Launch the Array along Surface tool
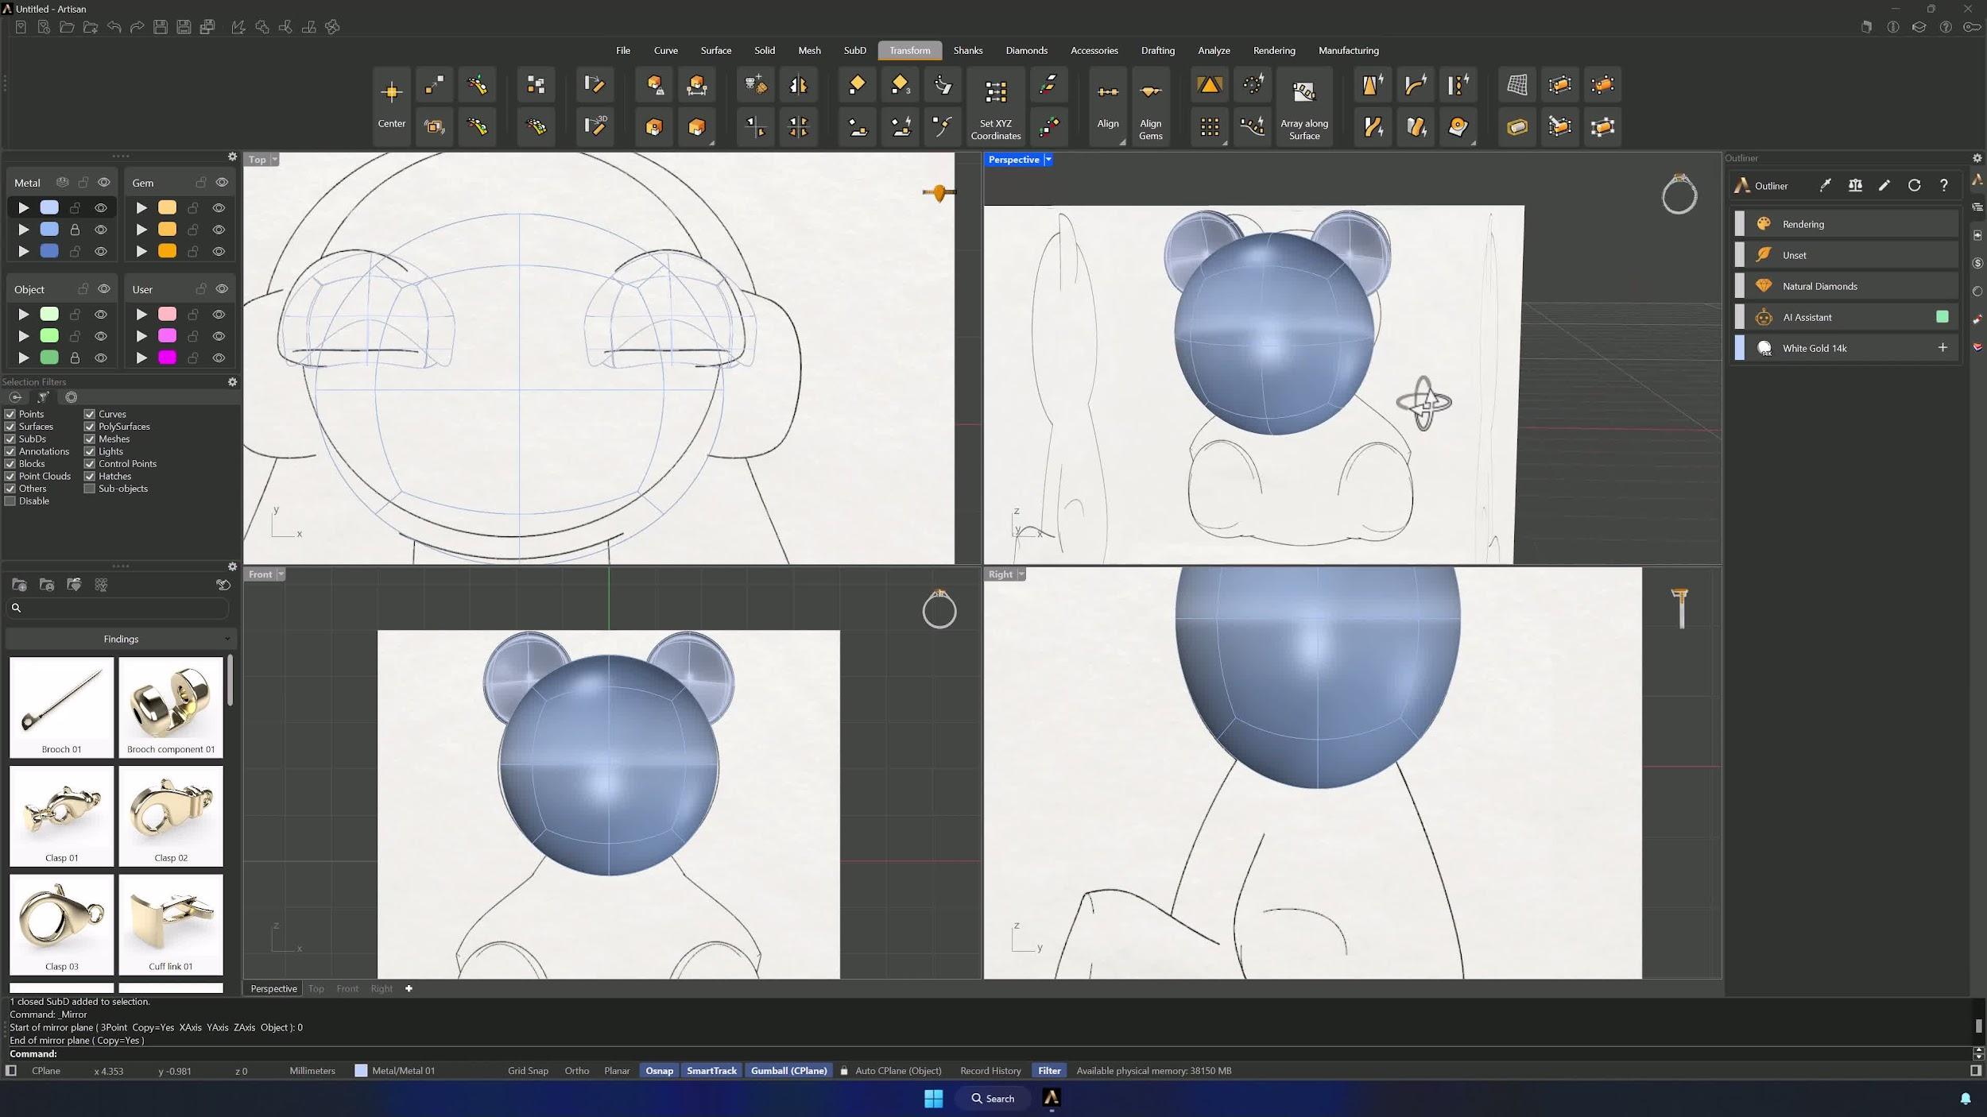 1303,106
